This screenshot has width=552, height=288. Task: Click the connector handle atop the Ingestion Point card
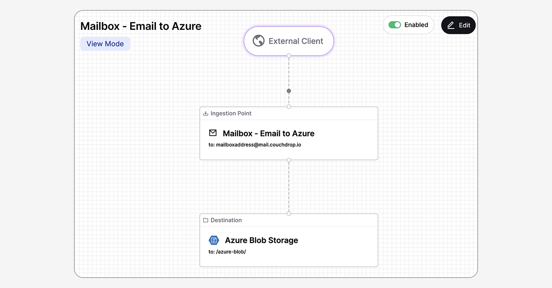click(x=288, y=107)
